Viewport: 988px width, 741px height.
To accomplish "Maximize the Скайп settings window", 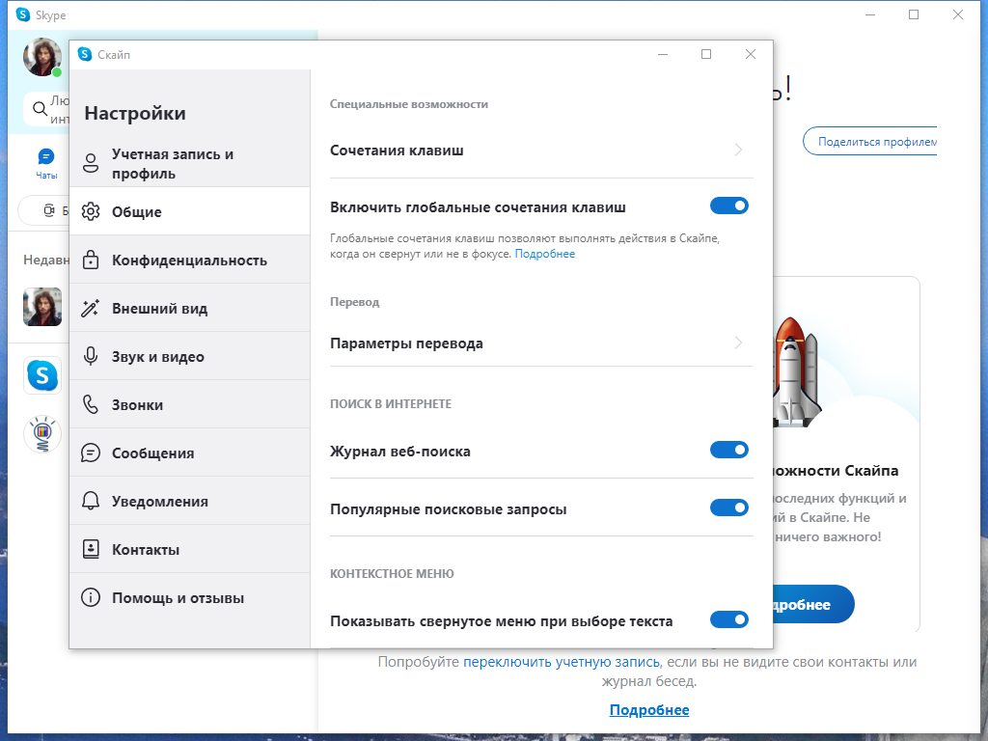I will pos(706,54).
